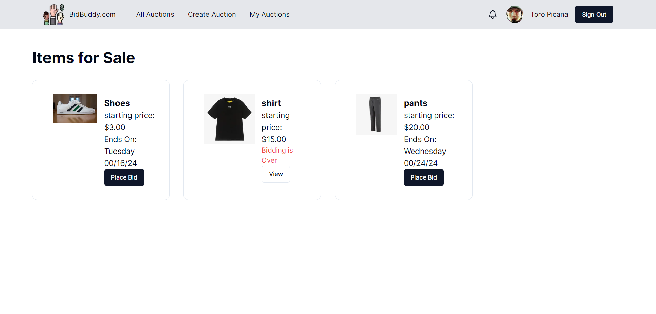Select the black shirt image
Viewport: 656px width, 314px height.
click(230, 119)
